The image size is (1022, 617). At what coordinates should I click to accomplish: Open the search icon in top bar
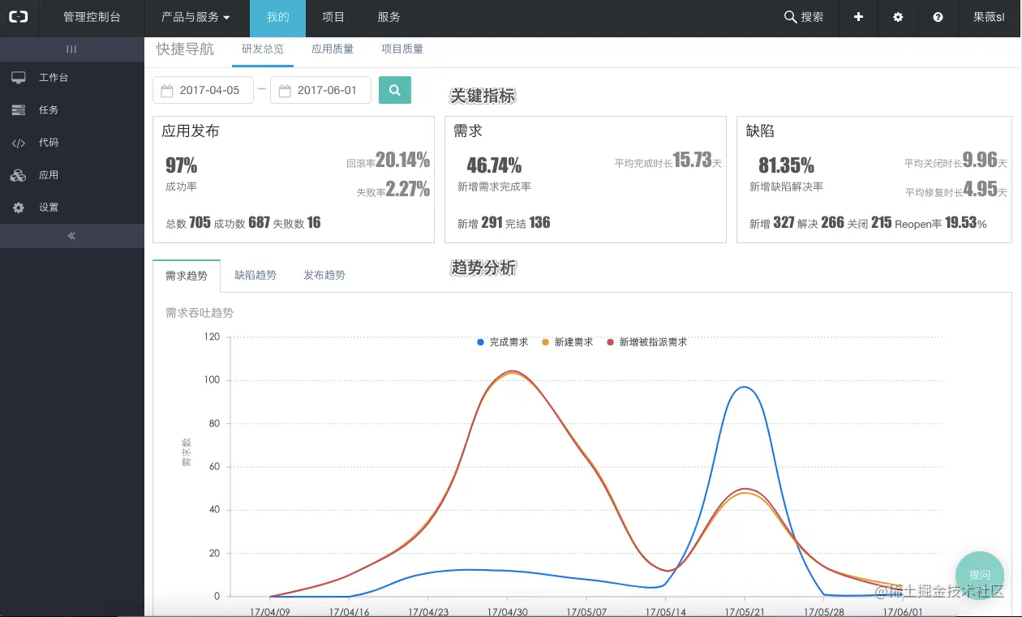point(790,17)
